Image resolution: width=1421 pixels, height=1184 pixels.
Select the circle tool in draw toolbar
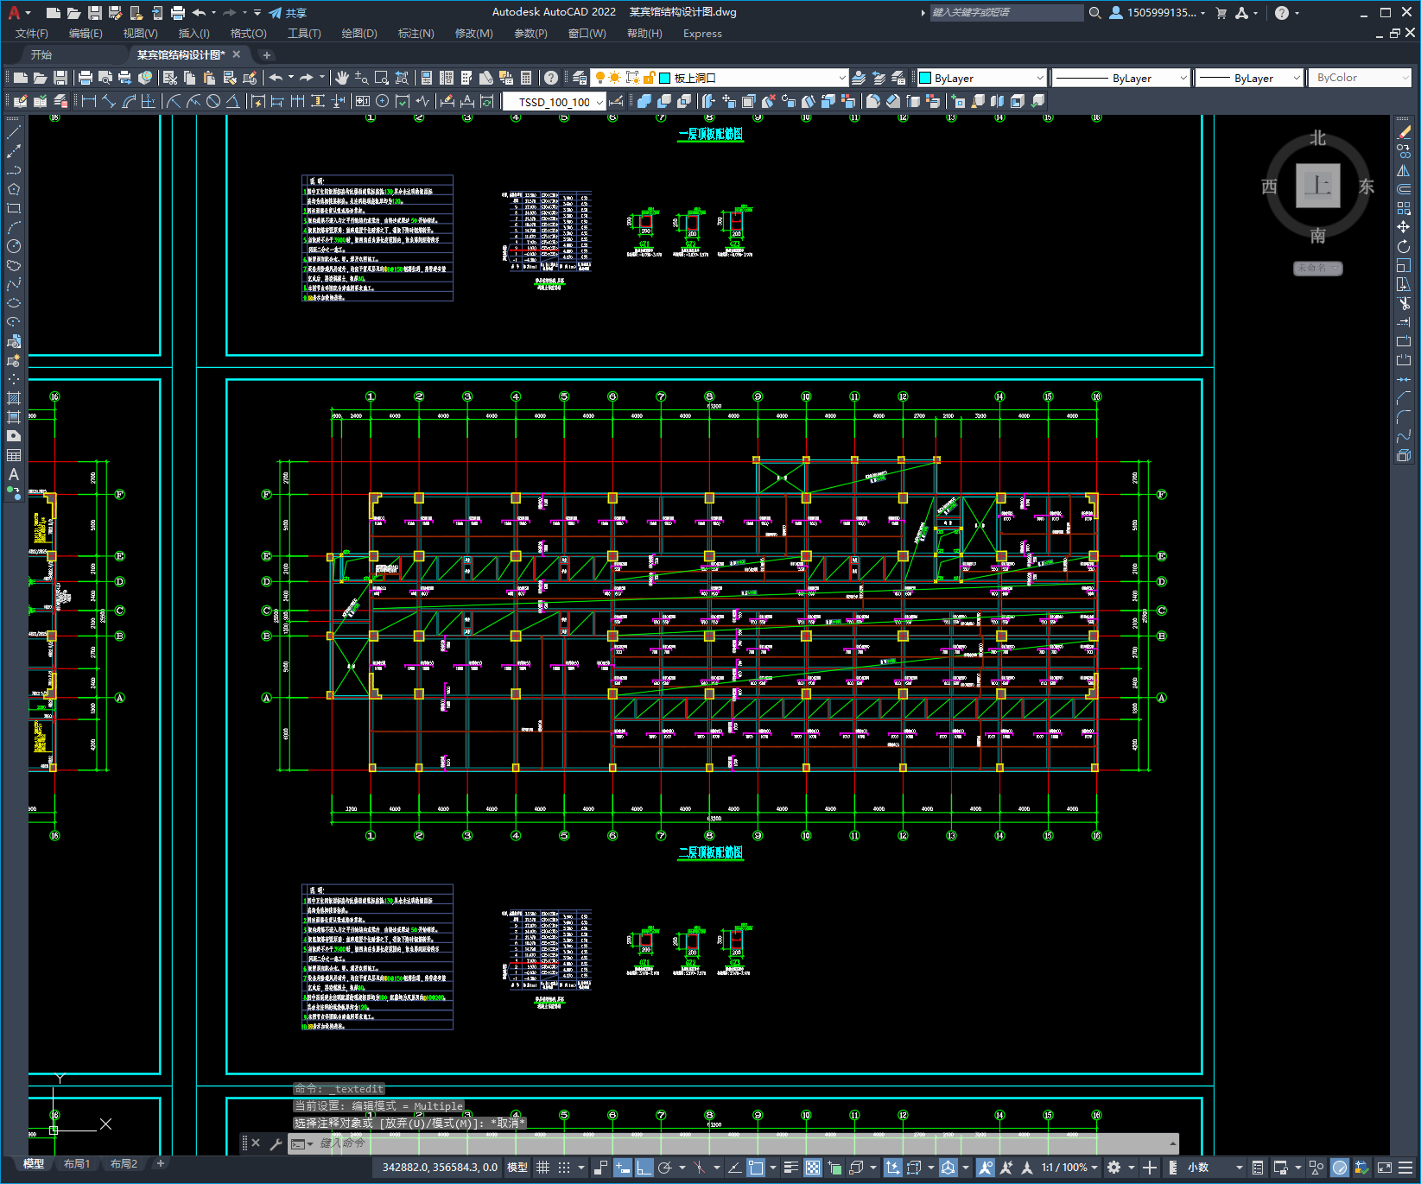click(13, 246)
